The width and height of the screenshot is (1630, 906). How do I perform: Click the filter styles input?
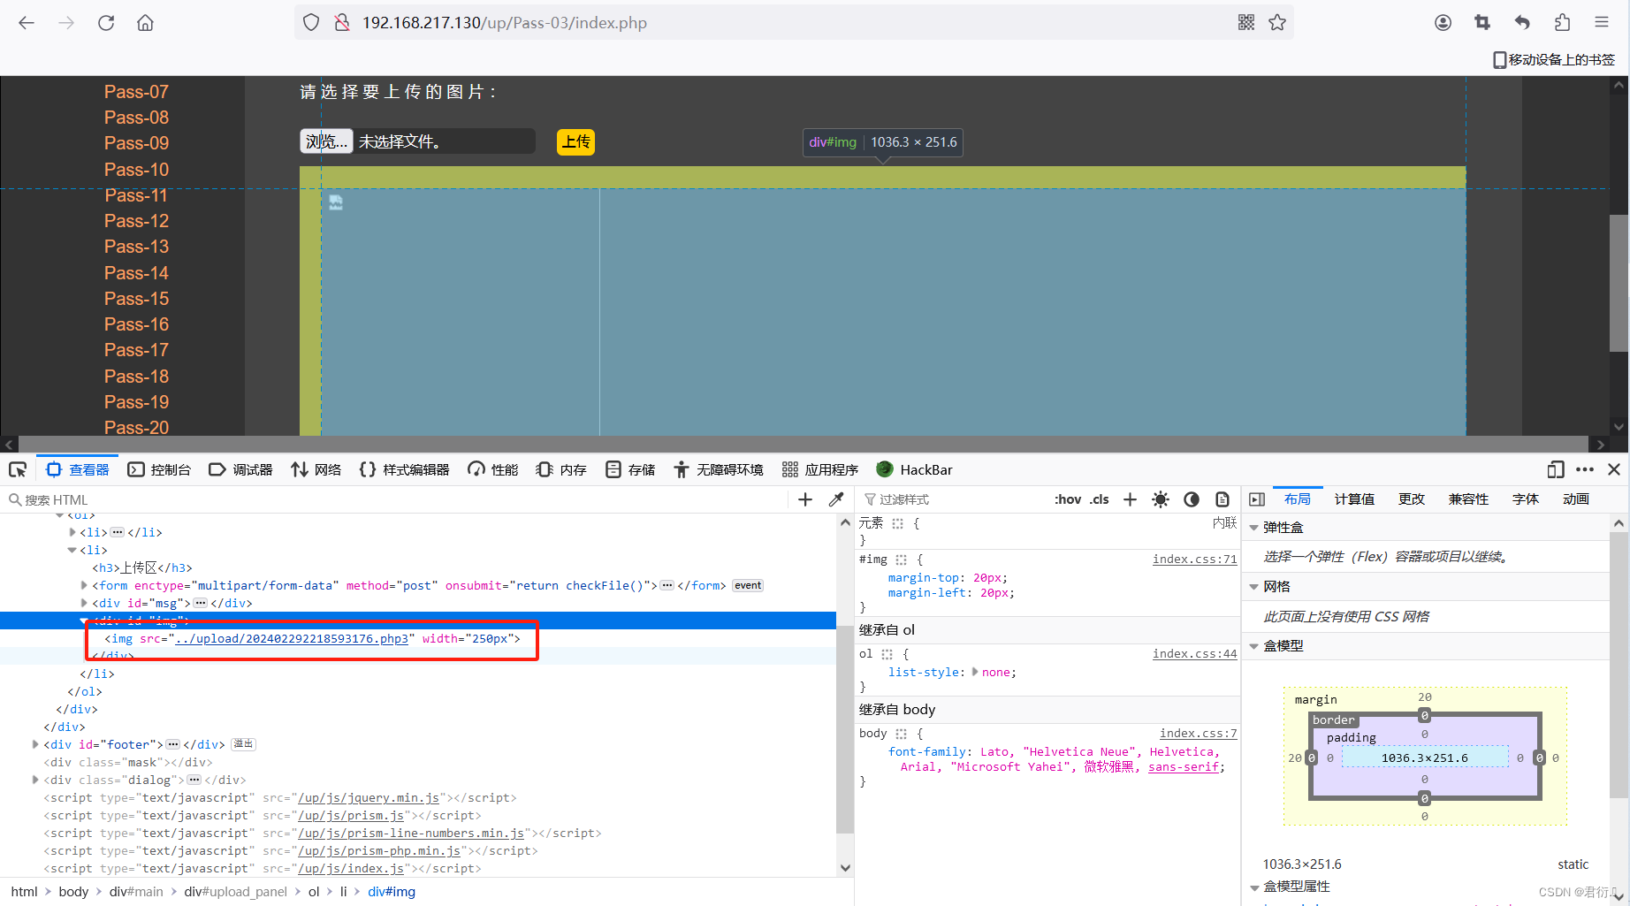[955, 499]
